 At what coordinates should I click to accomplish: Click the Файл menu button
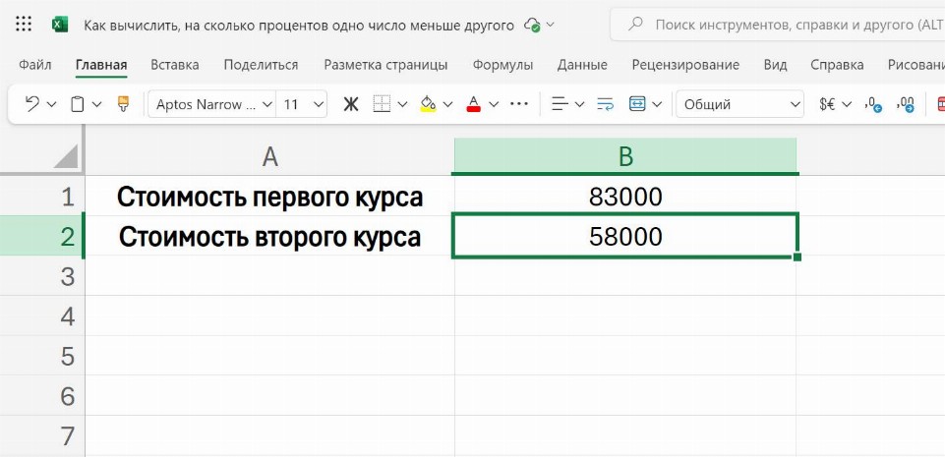(35, 65)
